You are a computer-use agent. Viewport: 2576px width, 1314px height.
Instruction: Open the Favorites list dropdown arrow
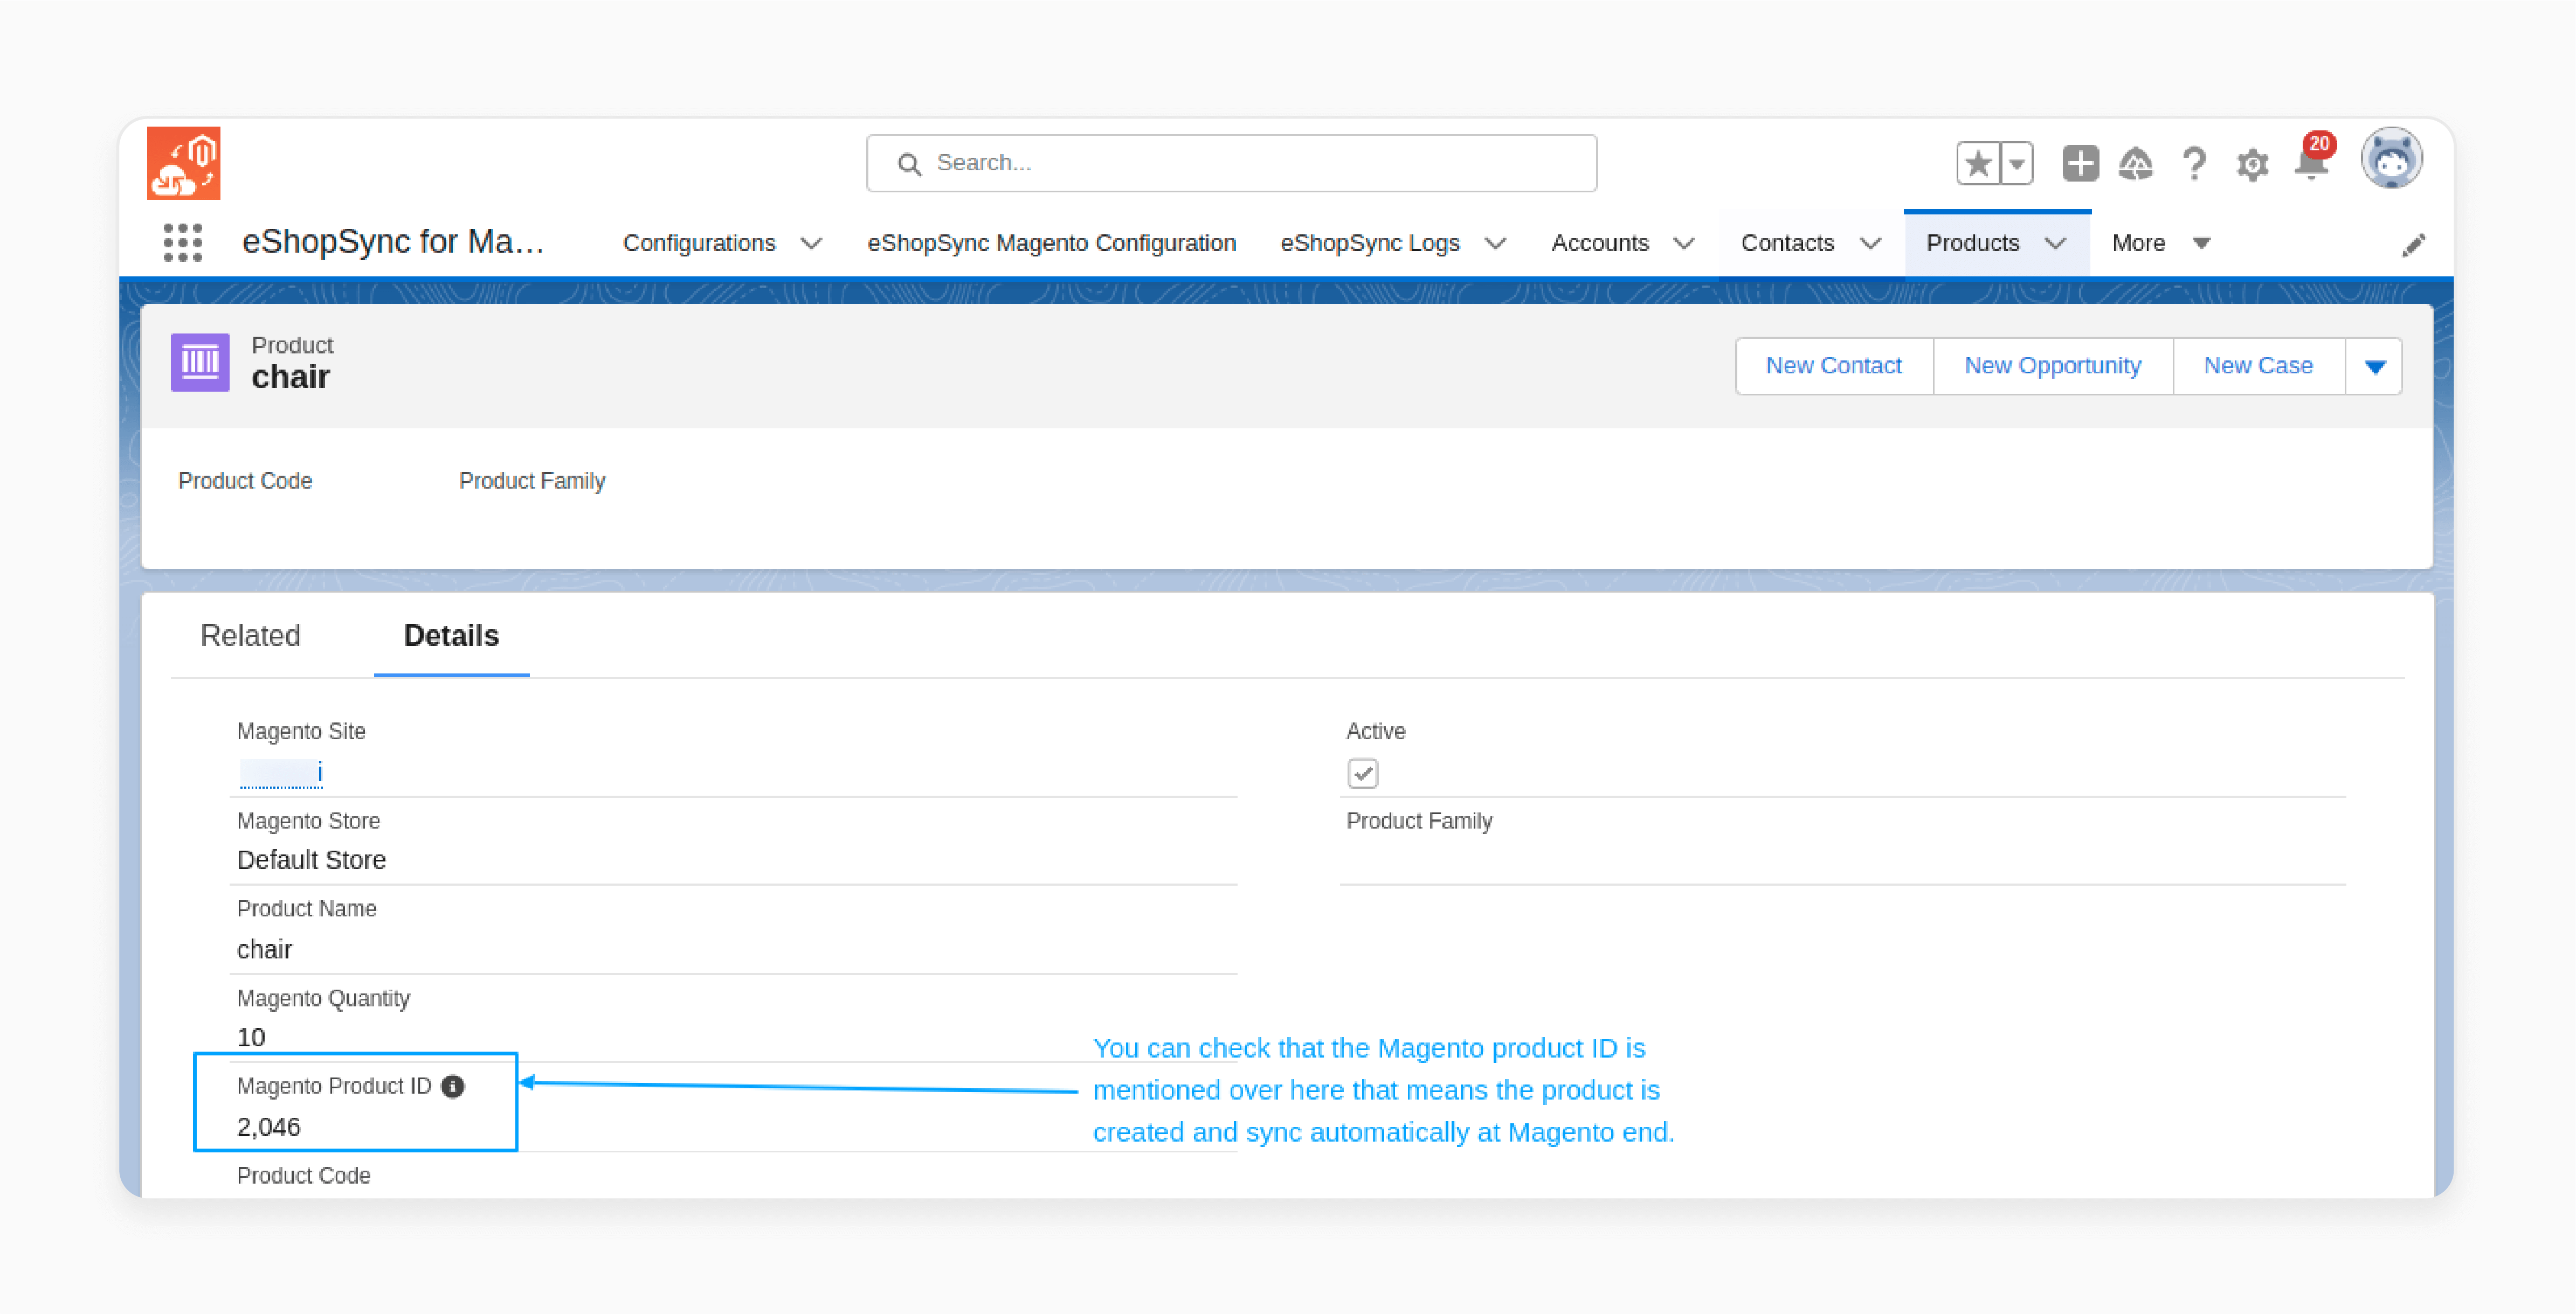(x=2017, y=163)
